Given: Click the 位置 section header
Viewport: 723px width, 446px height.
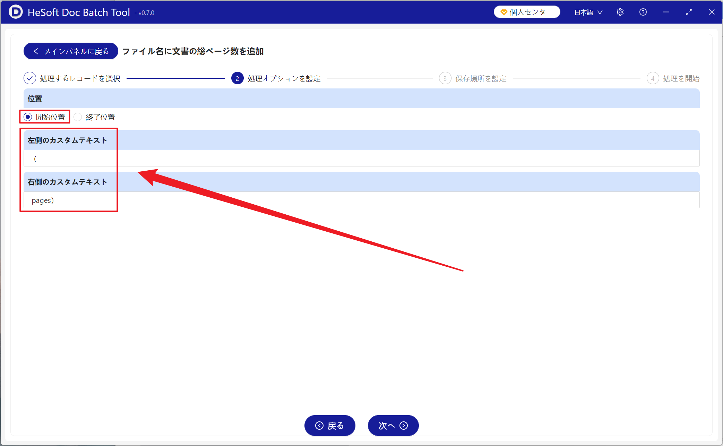Looking at the screenshot, I should tap(361, 98).
